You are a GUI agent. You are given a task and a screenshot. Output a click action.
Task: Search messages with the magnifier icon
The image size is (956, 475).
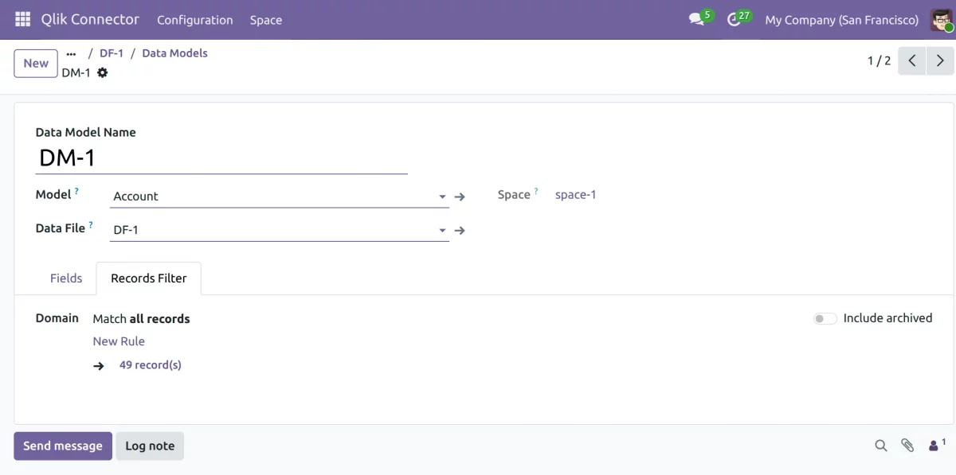coord(881,446)
